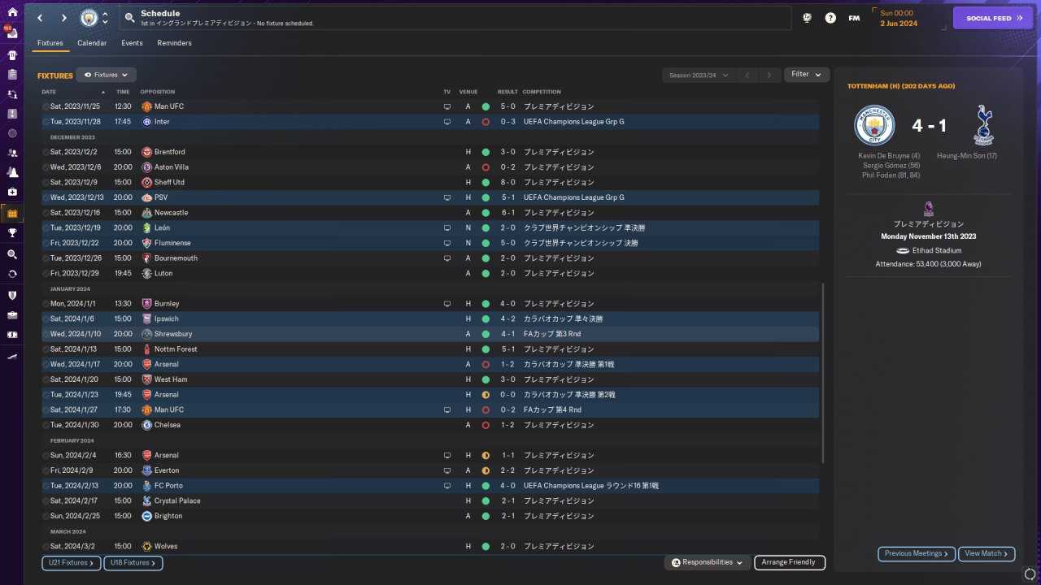
Task: Click the Manchester City club badge
Action: click(x=88, y=18)
